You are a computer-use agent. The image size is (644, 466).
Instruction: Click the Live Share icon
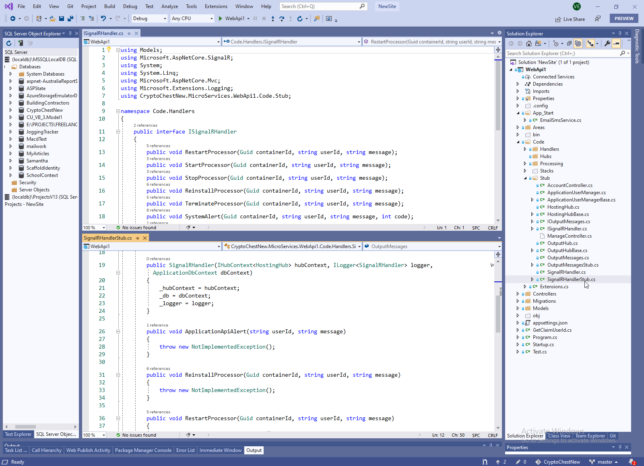tap(558, 19)
